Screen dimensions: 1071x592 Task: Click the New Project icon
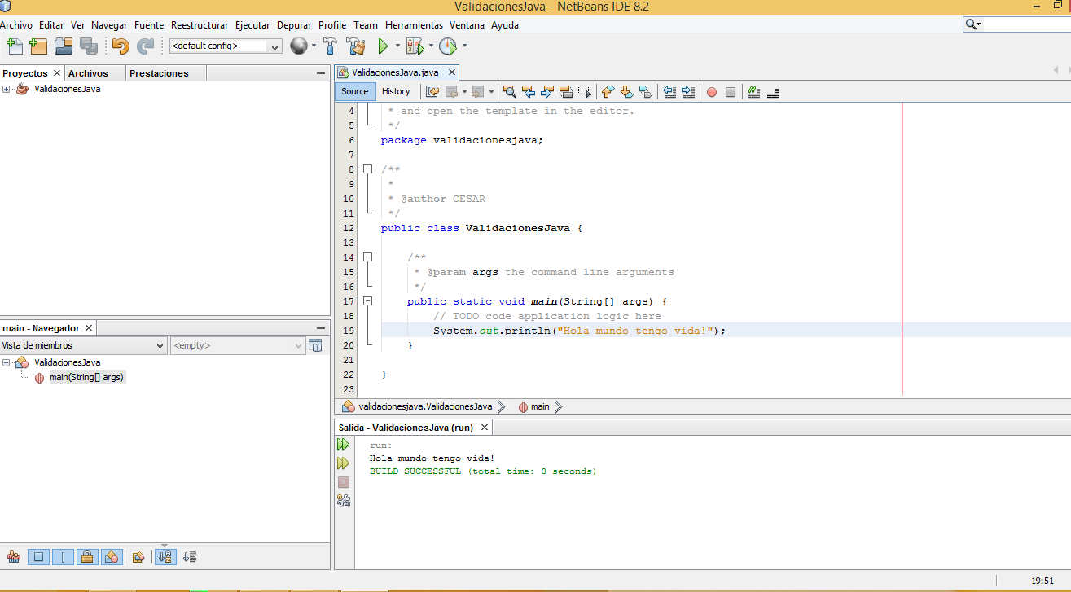click(38, 46)
